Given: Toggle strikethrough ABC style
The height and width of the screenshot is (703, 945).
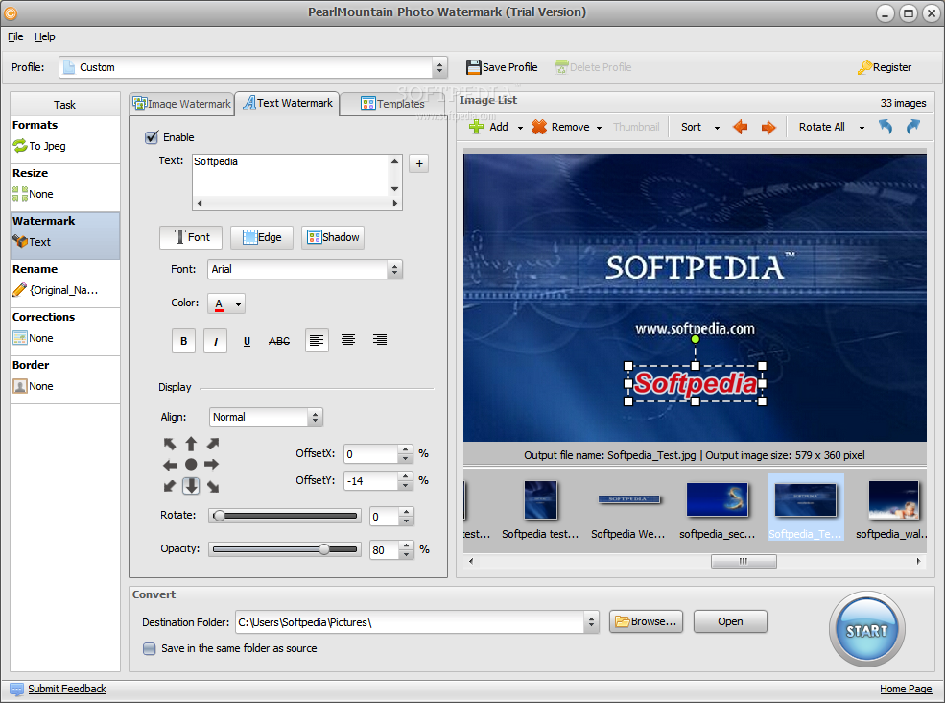Looking at the screenshot, I should point(279,341).
